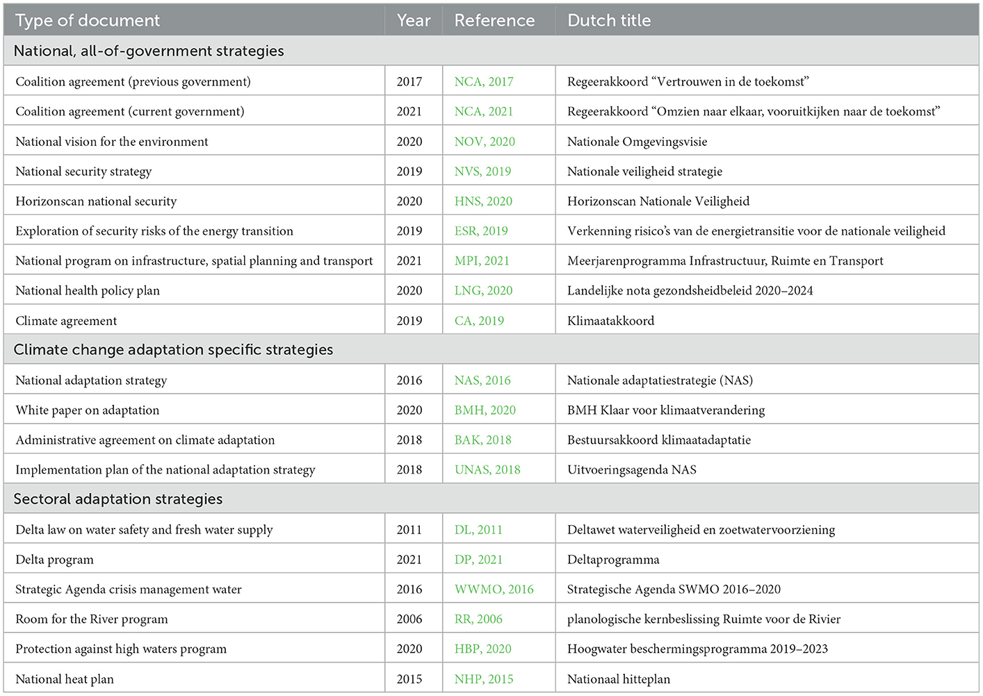The image size is (983, 696).
Task: Click the RR, 2006 citation
Action: coord(478,620)
